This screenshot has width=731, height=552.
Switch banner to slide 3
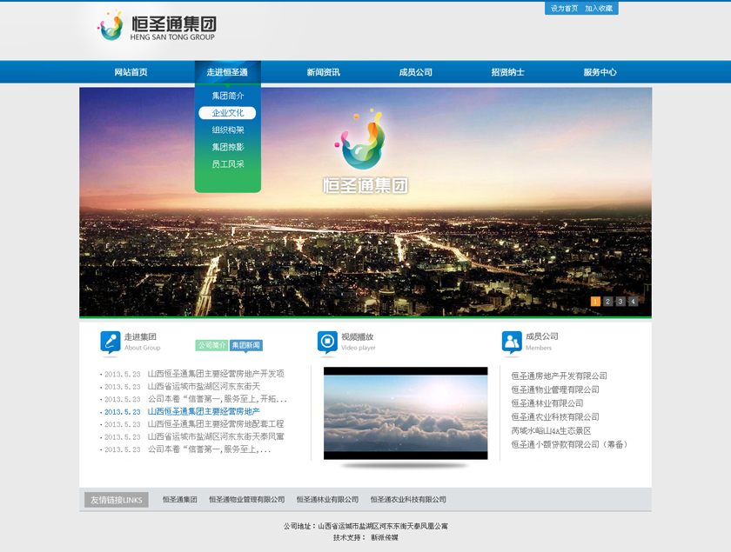(x=620, y=302)
